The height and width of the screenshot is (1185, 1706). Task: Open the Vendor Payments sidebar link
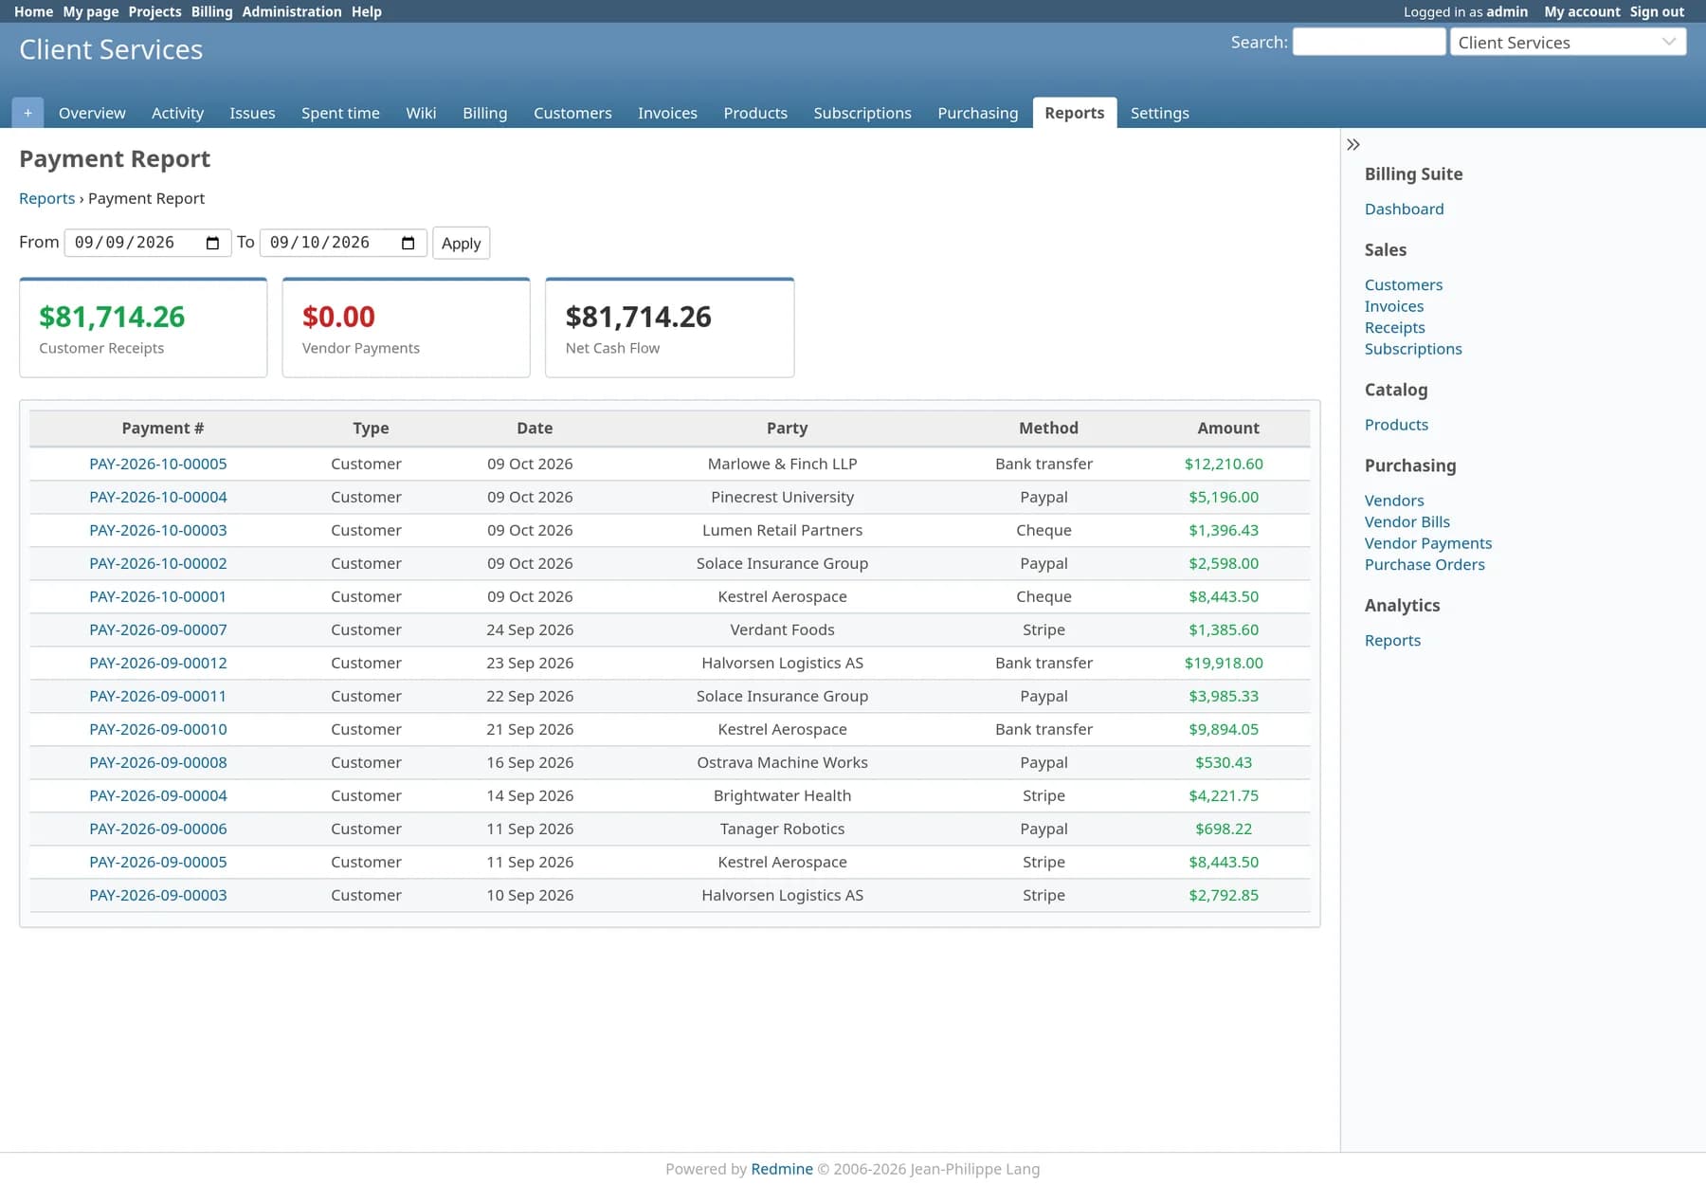(1427, 543)
